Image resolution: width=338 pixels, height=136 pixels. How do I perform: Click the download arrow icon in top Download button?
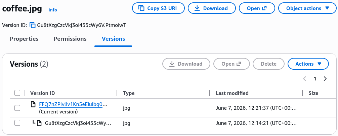(x=197, y=8)
